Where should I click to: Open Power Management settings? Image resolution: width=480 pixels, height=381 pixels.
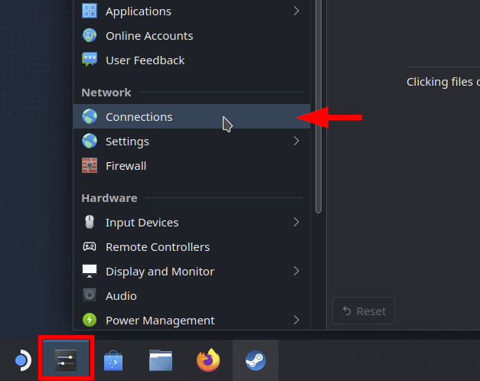191,320
